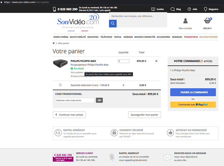This screenshot has height=166, width=224.
Task: Open the Vinyle menu
Action: coord(118,37)
